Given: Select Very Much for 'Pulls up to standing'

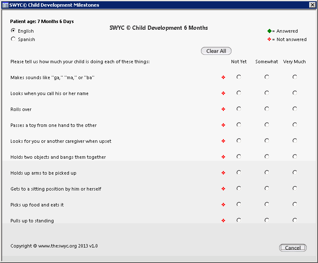Looking at the screenshot, I should tap(295, 220).
